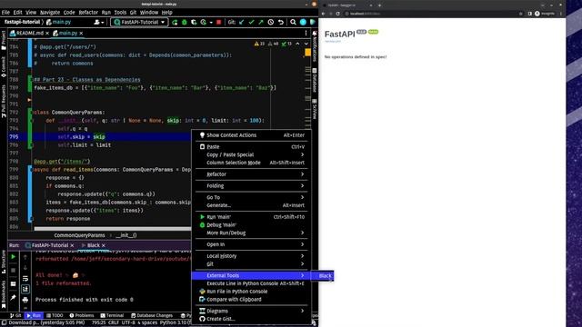Click next highlighted error down arrow
The image size is (582, 327).
click(306, 44)
